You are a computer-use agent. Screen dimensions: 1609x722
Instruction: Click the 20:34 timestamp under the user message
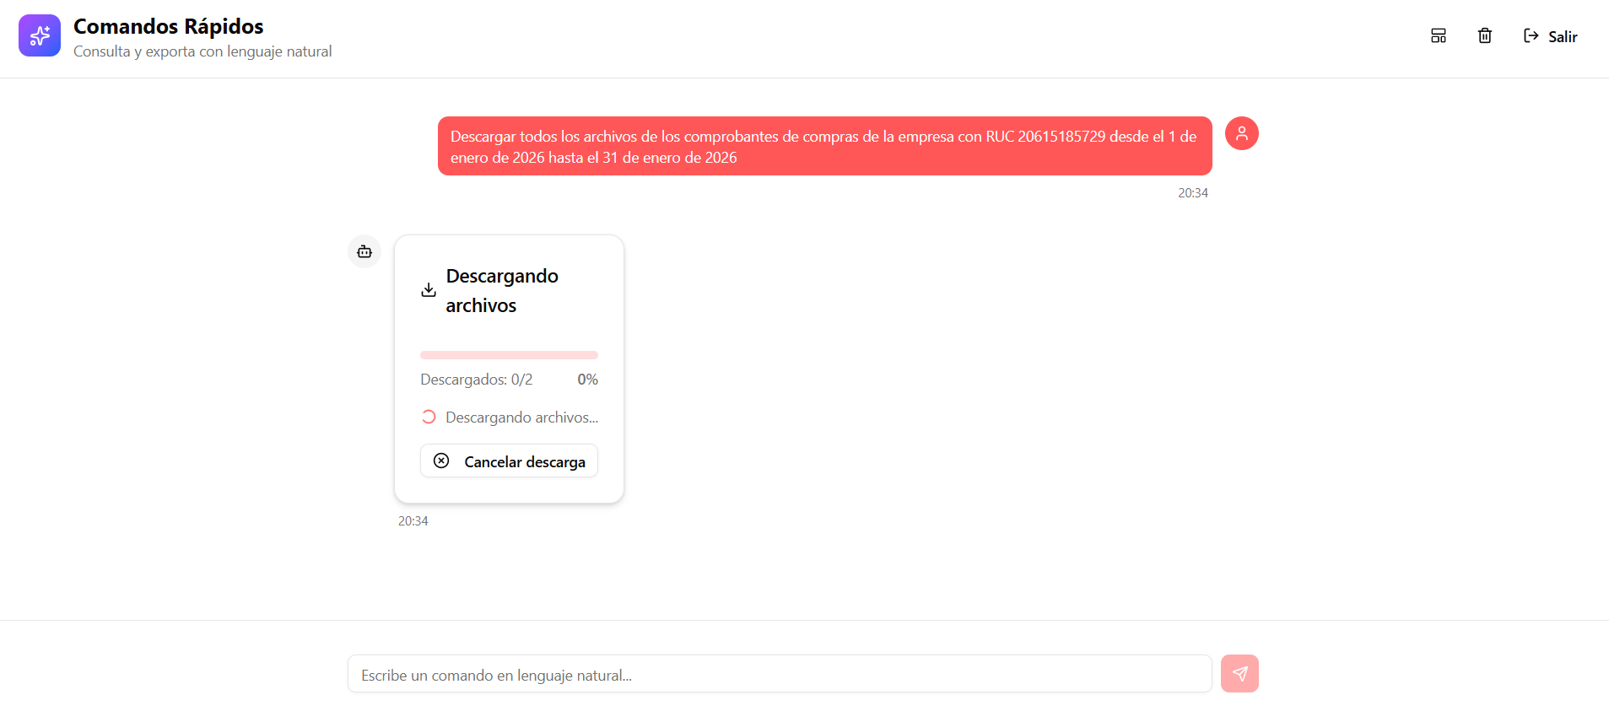[1192, 193]
